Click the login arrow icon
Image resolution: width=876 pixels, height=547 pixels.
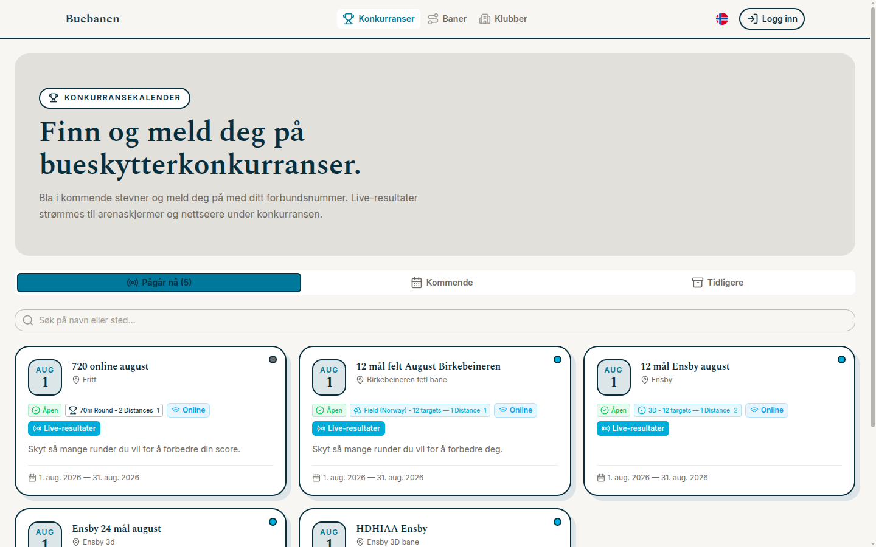[753, 19]
